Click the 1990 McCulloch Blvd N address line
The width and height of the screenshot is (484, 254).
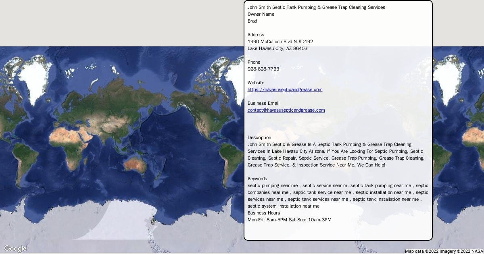tap(280, 42)
